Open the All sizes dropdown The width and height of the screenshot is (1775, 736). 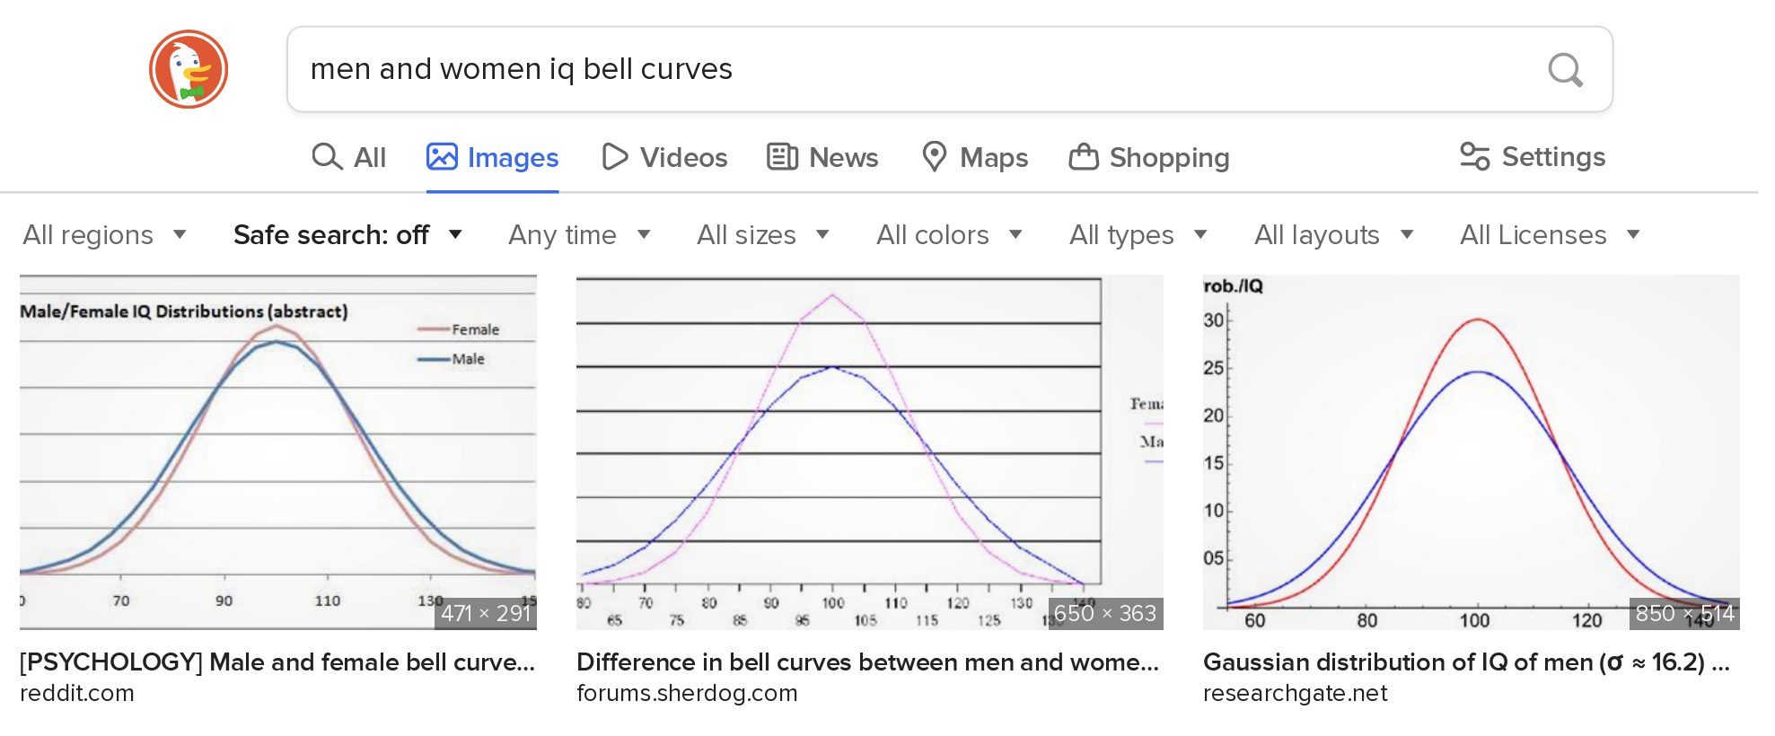pos(762,235)
